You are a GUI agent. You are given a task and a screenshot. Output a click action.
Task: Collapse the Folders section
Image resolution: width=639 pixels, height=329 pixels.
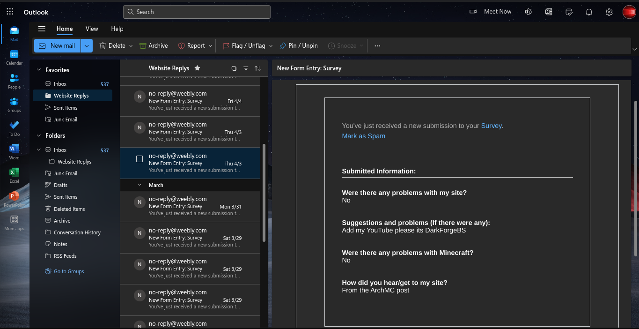click(x=39, y=135)
